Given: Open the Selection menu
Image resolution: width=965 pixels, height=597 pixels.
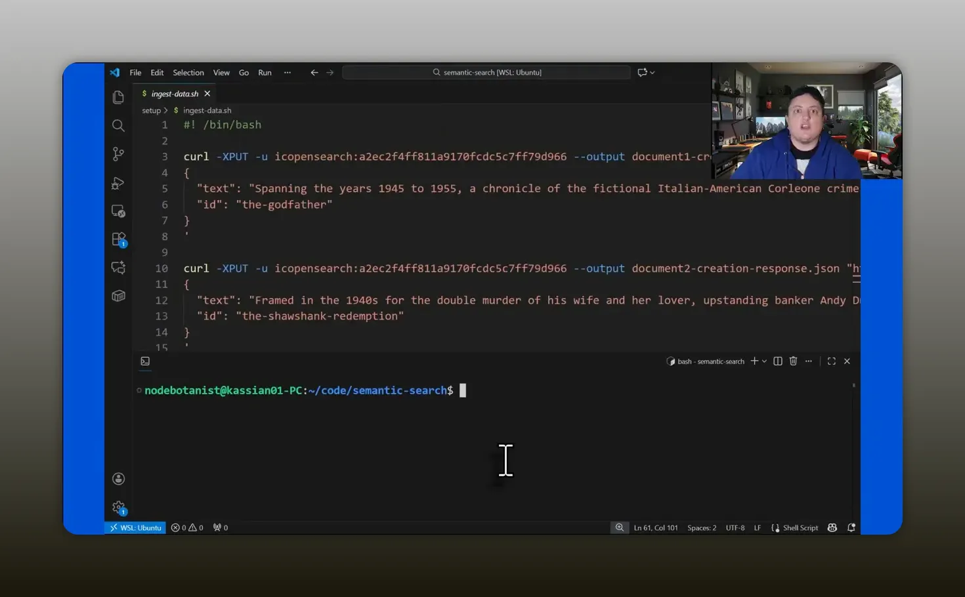Looking at the screenshot, I should click(188, 73).
